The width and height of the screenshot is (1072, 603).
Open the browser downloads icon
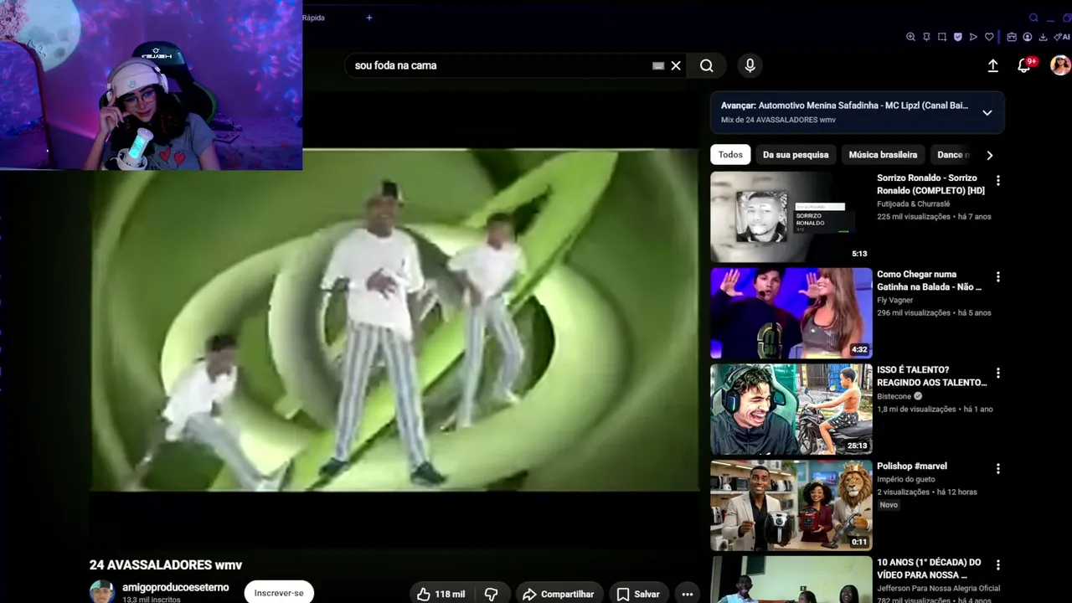point(1043,37)
